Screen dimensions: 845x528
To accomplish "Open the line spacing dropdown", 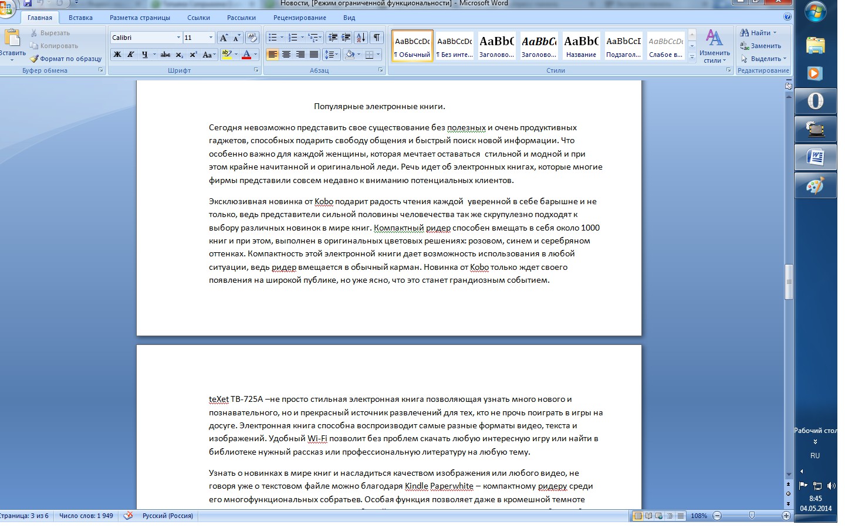I will (332, 55).
